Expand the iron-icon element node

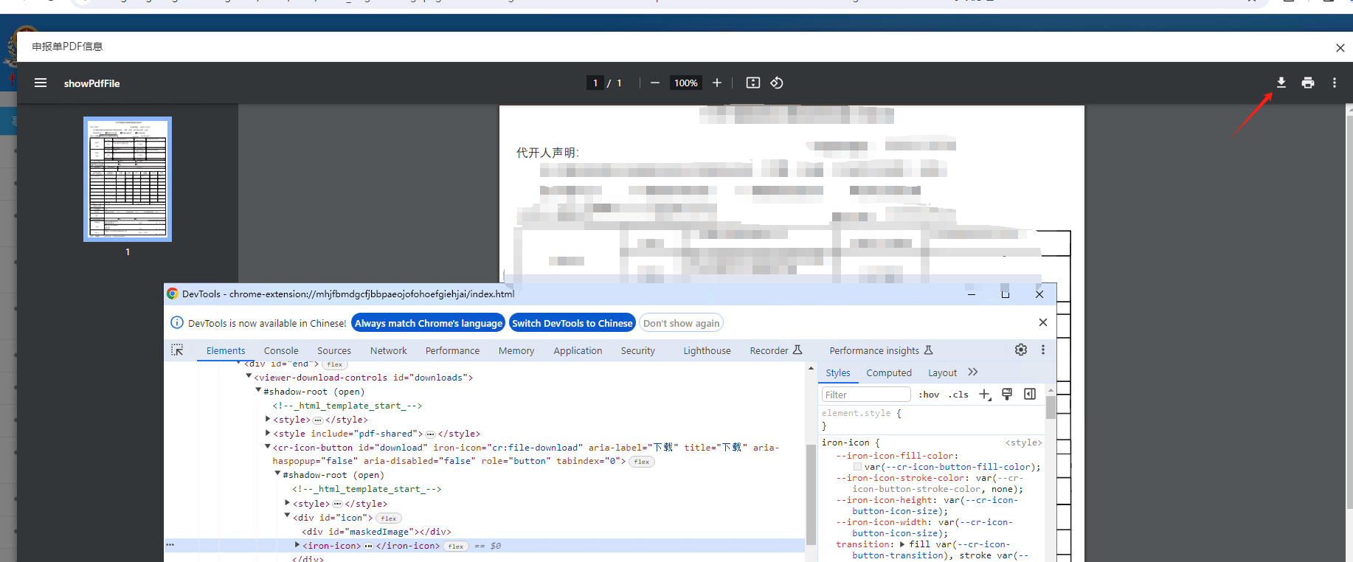click(x=297, y=545)
